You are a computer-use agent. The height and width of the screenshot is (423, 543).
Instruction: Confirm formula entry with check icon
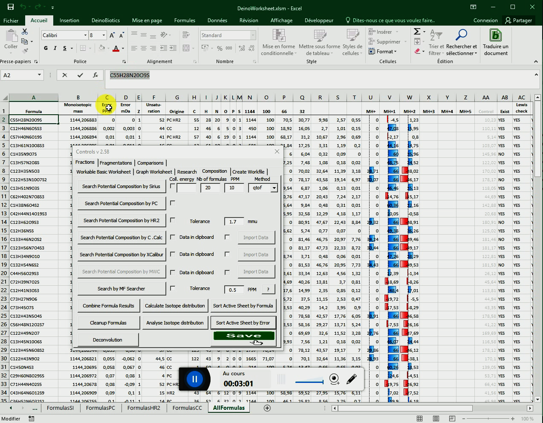80,75
